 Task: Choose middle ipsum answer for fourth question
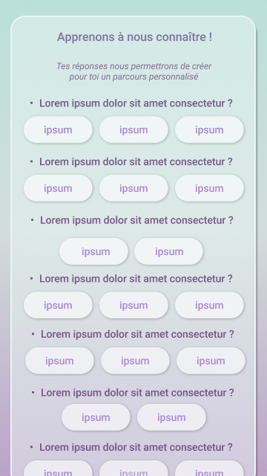(133, 305)
